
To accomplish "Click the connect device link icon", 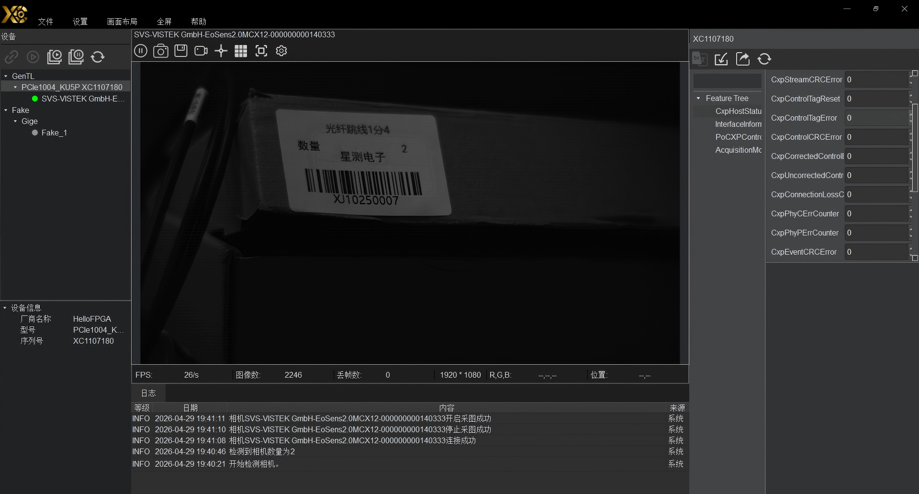I will coord(11,57).
